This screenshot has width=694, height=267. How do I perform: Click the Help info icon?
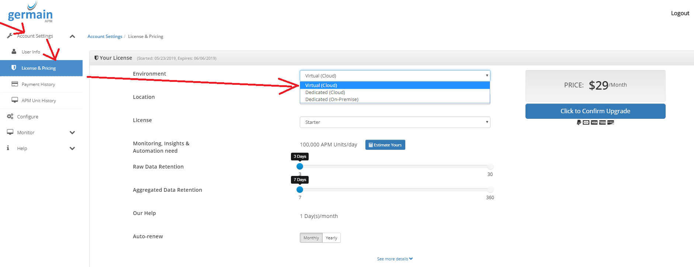pos(8,148)
